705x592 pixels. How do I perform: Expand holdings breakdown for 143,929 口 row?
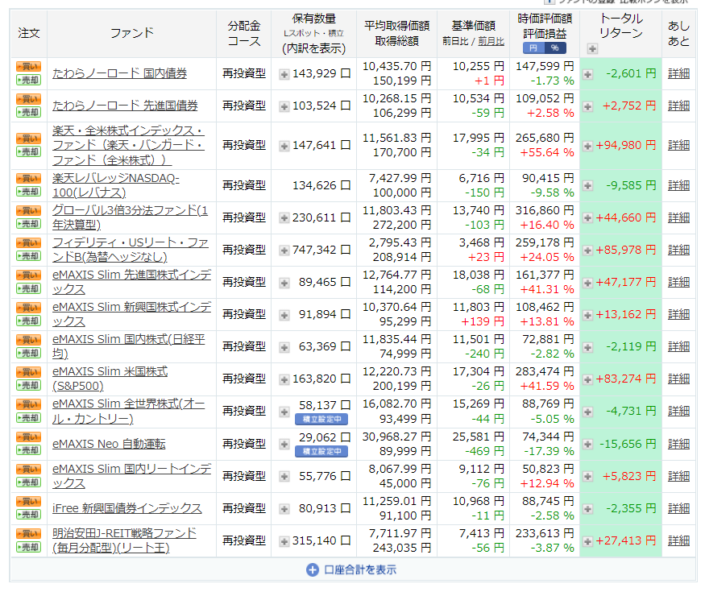(x=284, y=74)
